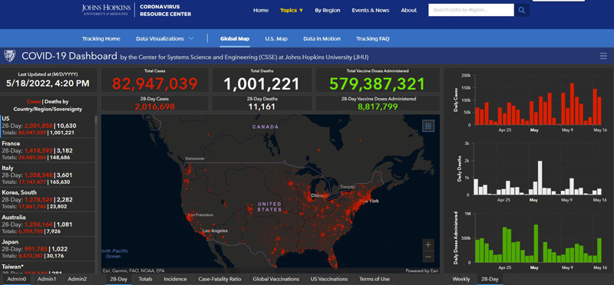Open the Global Vaccinations tab
The image size is (614, 285).
tap(276, 279)
